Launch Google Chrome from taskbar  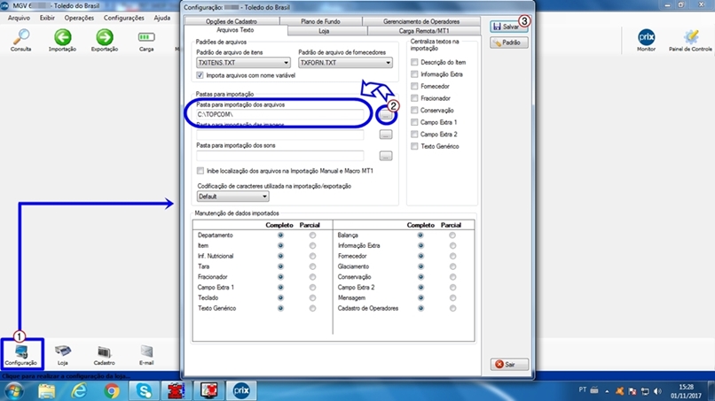[x=111, y=391]
